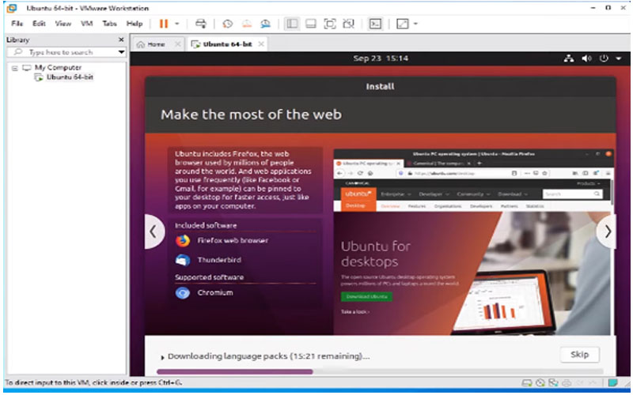Enter full screen mode from toolbar
The image size is (633, 395).
(x=330, y=24)
